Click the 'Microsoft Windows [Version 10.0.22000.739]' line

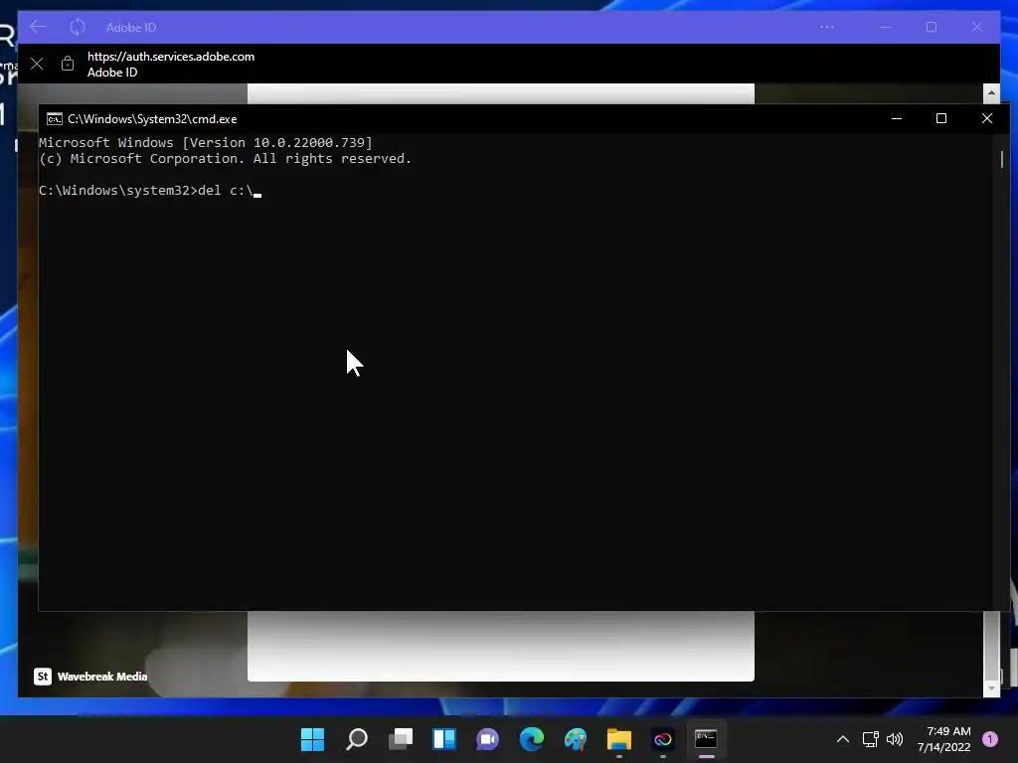(x=205, y=143)
